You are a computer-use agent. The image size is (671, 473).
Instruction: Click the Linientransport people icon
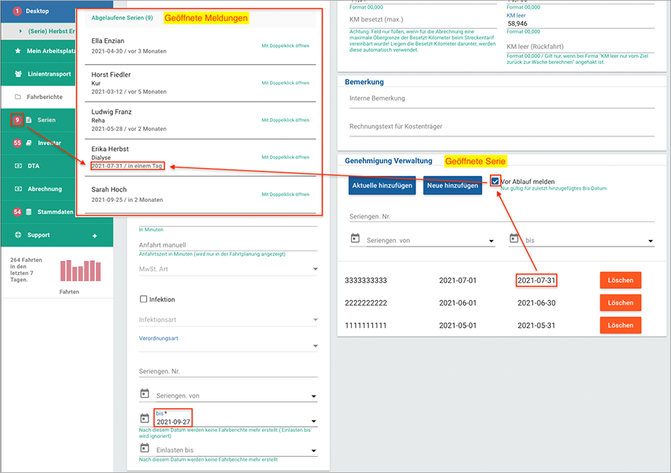pyautogui.click(x=18, y=74)
